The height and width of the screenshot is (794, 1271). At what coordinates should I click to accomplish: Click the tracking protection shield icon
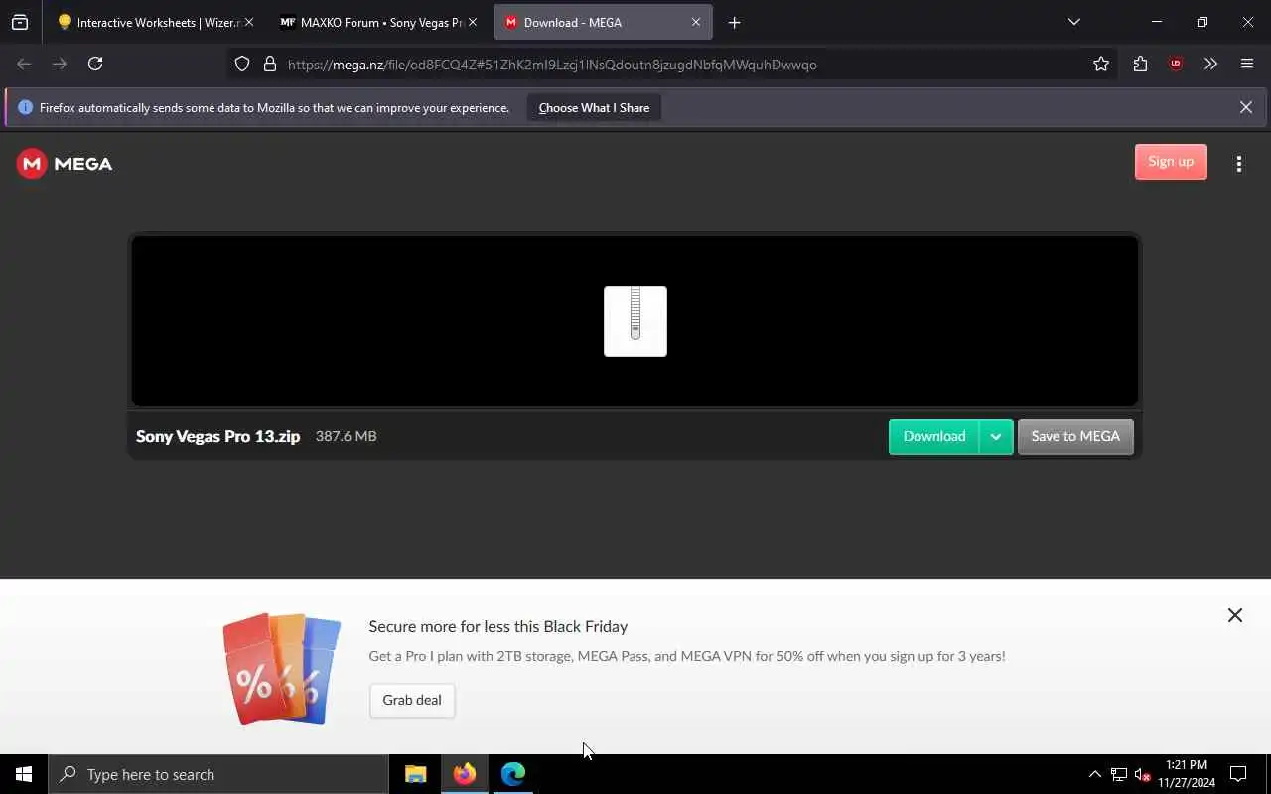tap(242, 64)
